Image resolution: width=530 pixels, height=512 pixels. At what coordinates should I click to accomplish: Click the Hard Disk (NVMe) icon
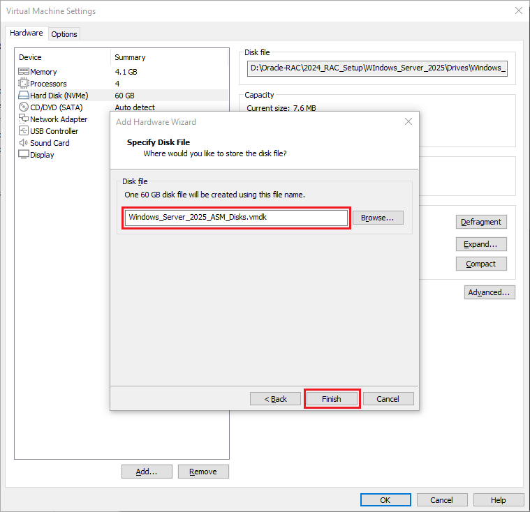[x=23, y=96]
